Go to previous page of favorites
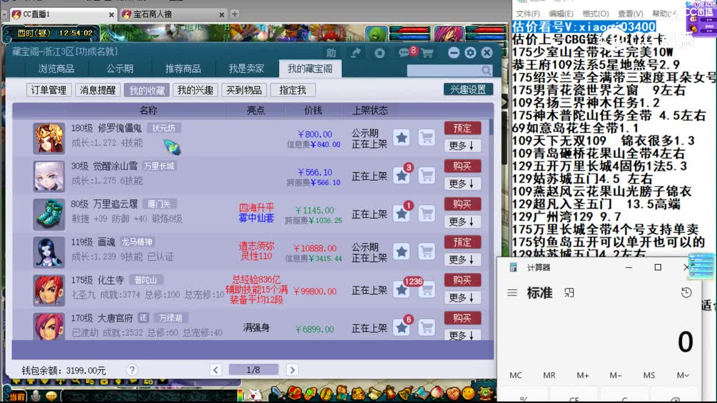The height and width of the screenshot is (403, 717). 216,370
